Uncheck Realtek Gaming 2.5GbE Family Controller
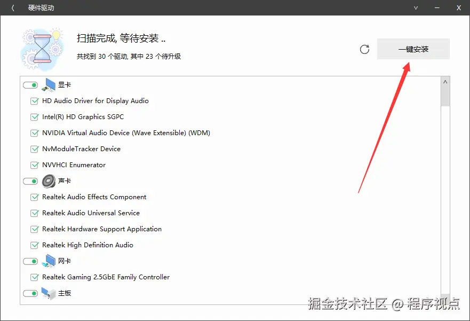 coord(35,277)
